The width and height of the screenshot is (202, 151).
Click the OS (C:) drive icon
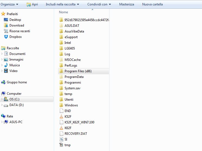pyautogui.click(x=6, y=99)
